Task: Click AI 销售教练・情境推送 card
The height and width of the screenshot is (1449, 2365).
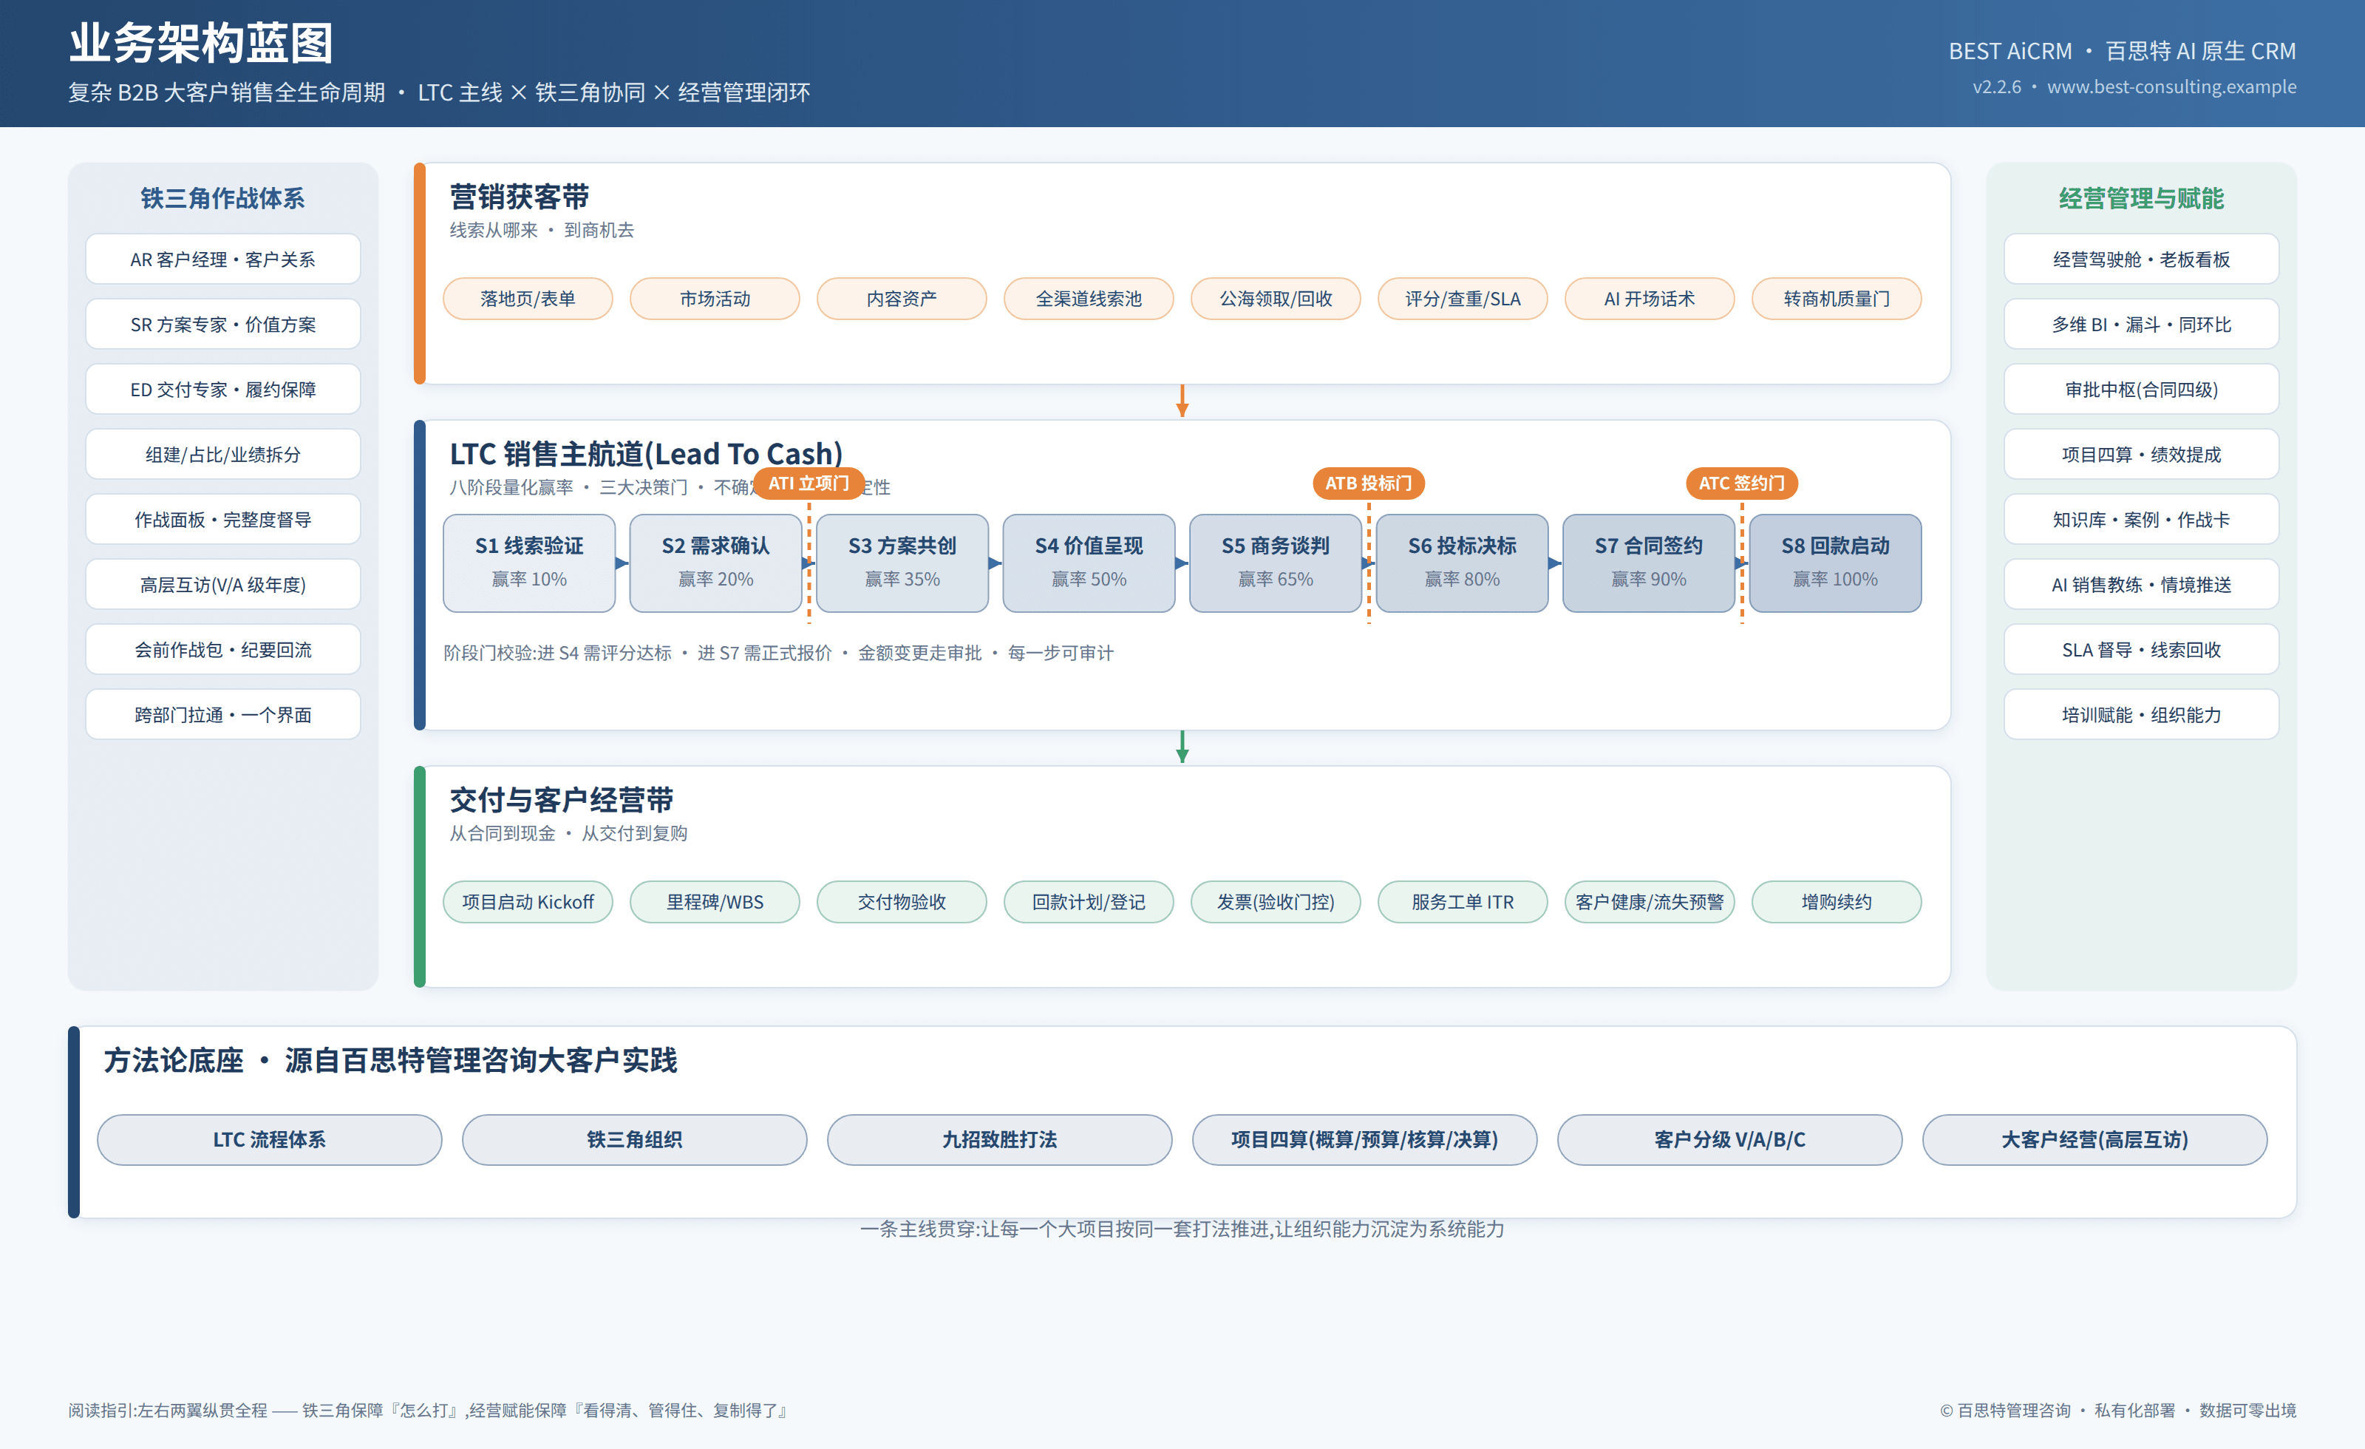Action: [2141, 585]
